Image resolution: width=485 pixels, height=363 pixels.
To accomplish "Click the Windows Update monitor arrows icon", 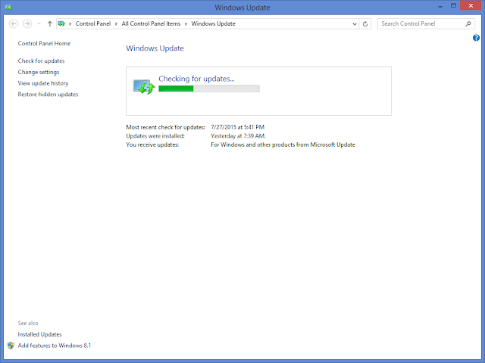I will [144, 87].
